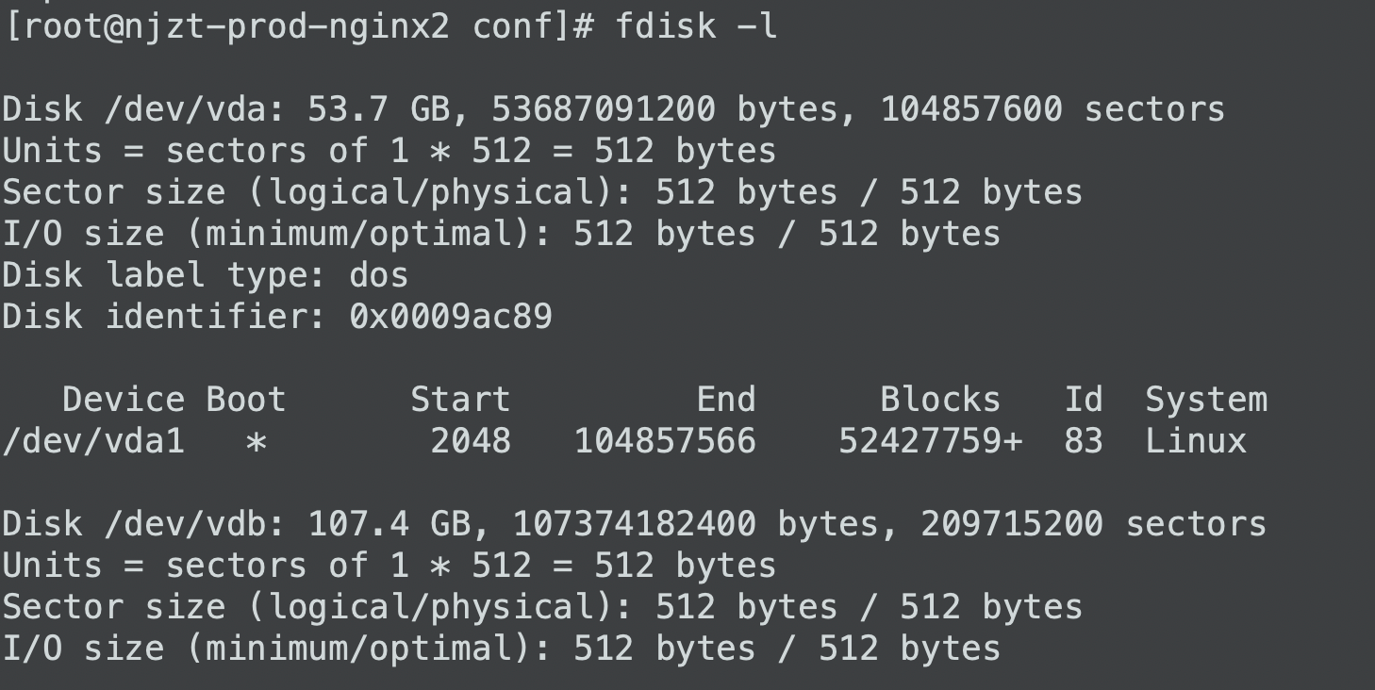Click the Linux system type text
1375x690 pixels.
point(1196,441)
